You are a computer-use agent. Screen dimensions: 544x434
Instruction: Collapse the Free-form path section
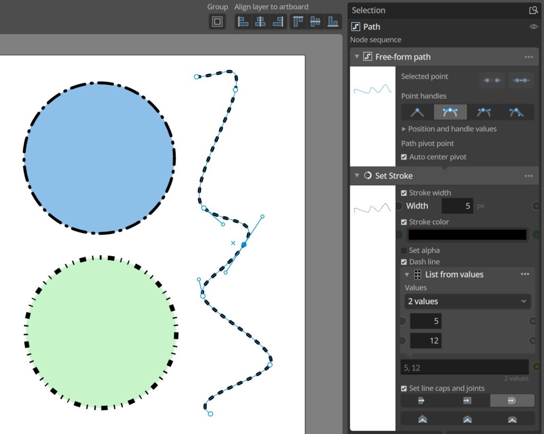(x=356, y=56)
